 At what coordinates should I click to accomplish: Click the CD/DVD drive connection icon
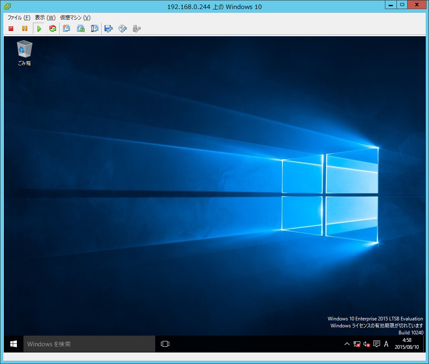click(123, 28)
